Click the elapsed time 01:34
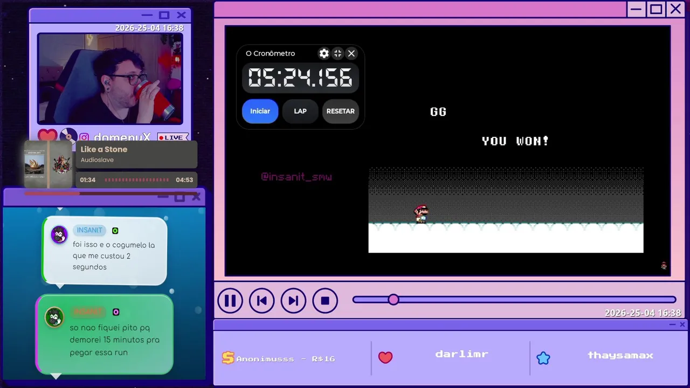 pyautogui.click(x=88, y=180)
